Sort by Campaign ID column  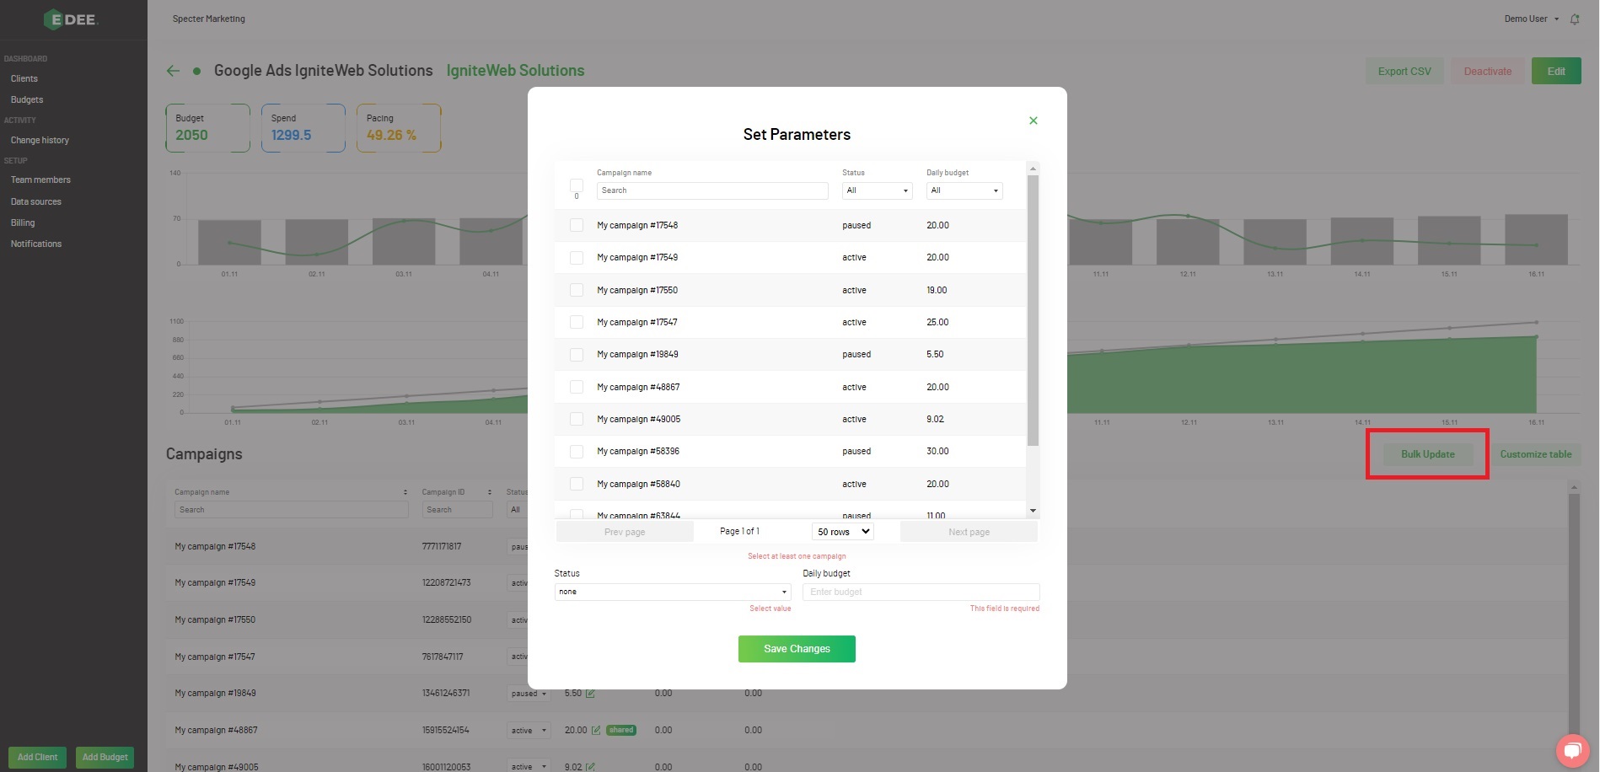click(x=489, y=492)
